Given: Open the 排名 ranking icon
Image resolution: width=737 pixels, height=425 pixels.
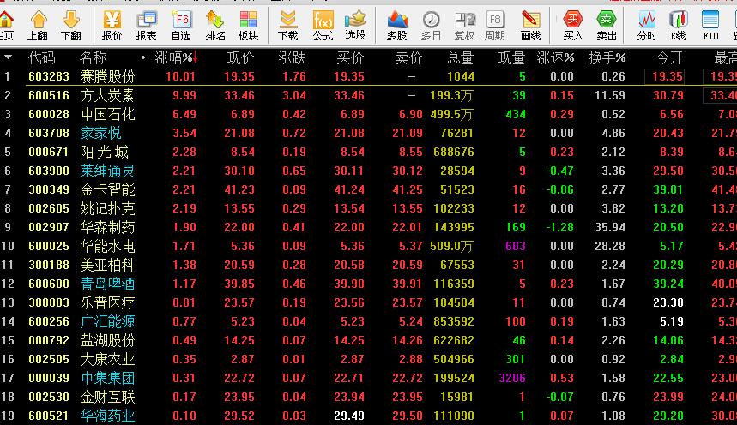Looking at the screenshot, I should 215,25.
